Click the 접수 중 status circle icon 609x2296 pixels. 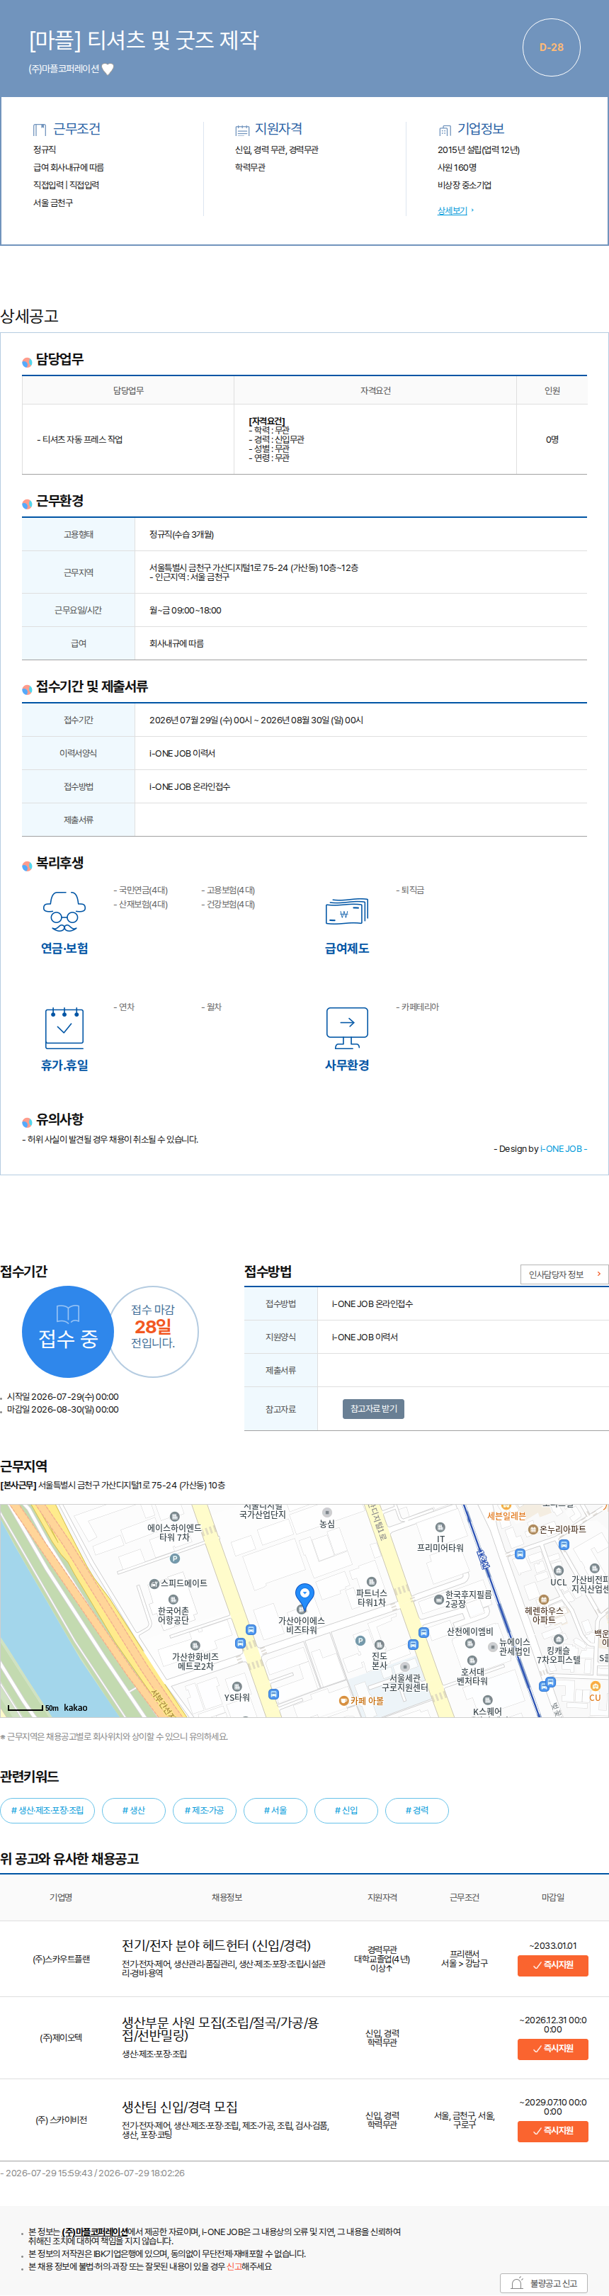click(68, 1330)
